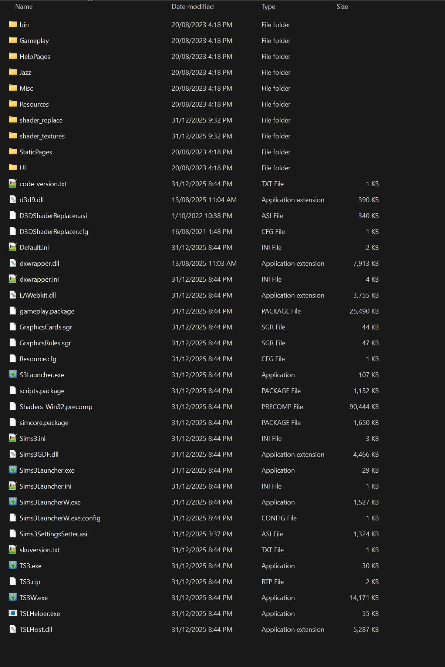
Task: Sort by the Size column header
Action: point(342,7)
